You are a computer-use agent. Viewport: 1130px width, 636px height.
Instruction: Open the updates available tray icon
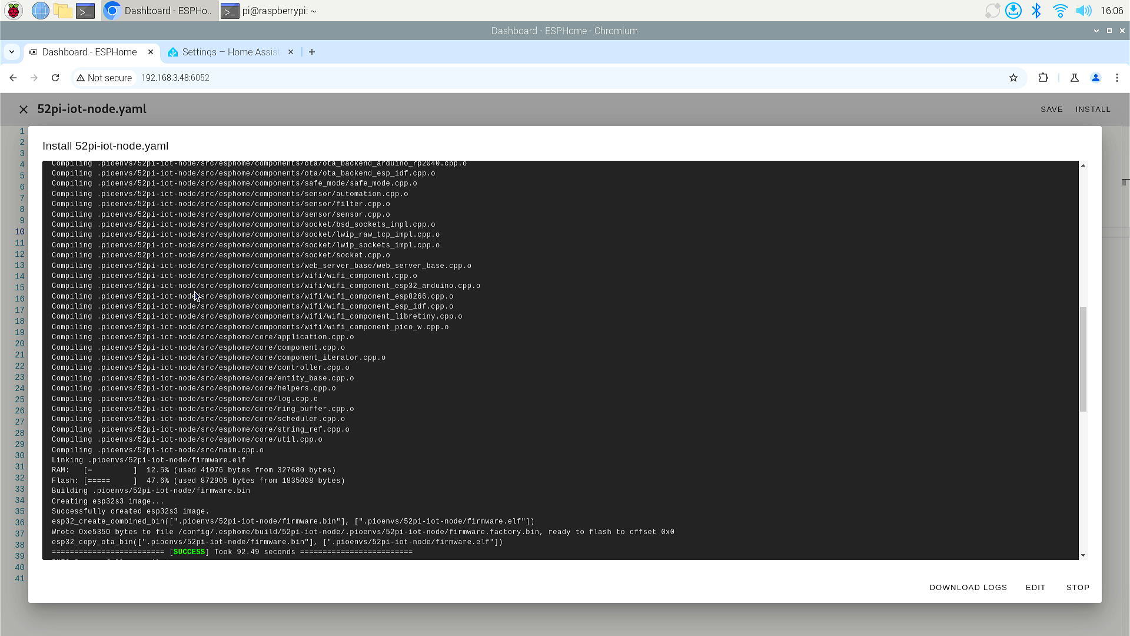[992, 11]
